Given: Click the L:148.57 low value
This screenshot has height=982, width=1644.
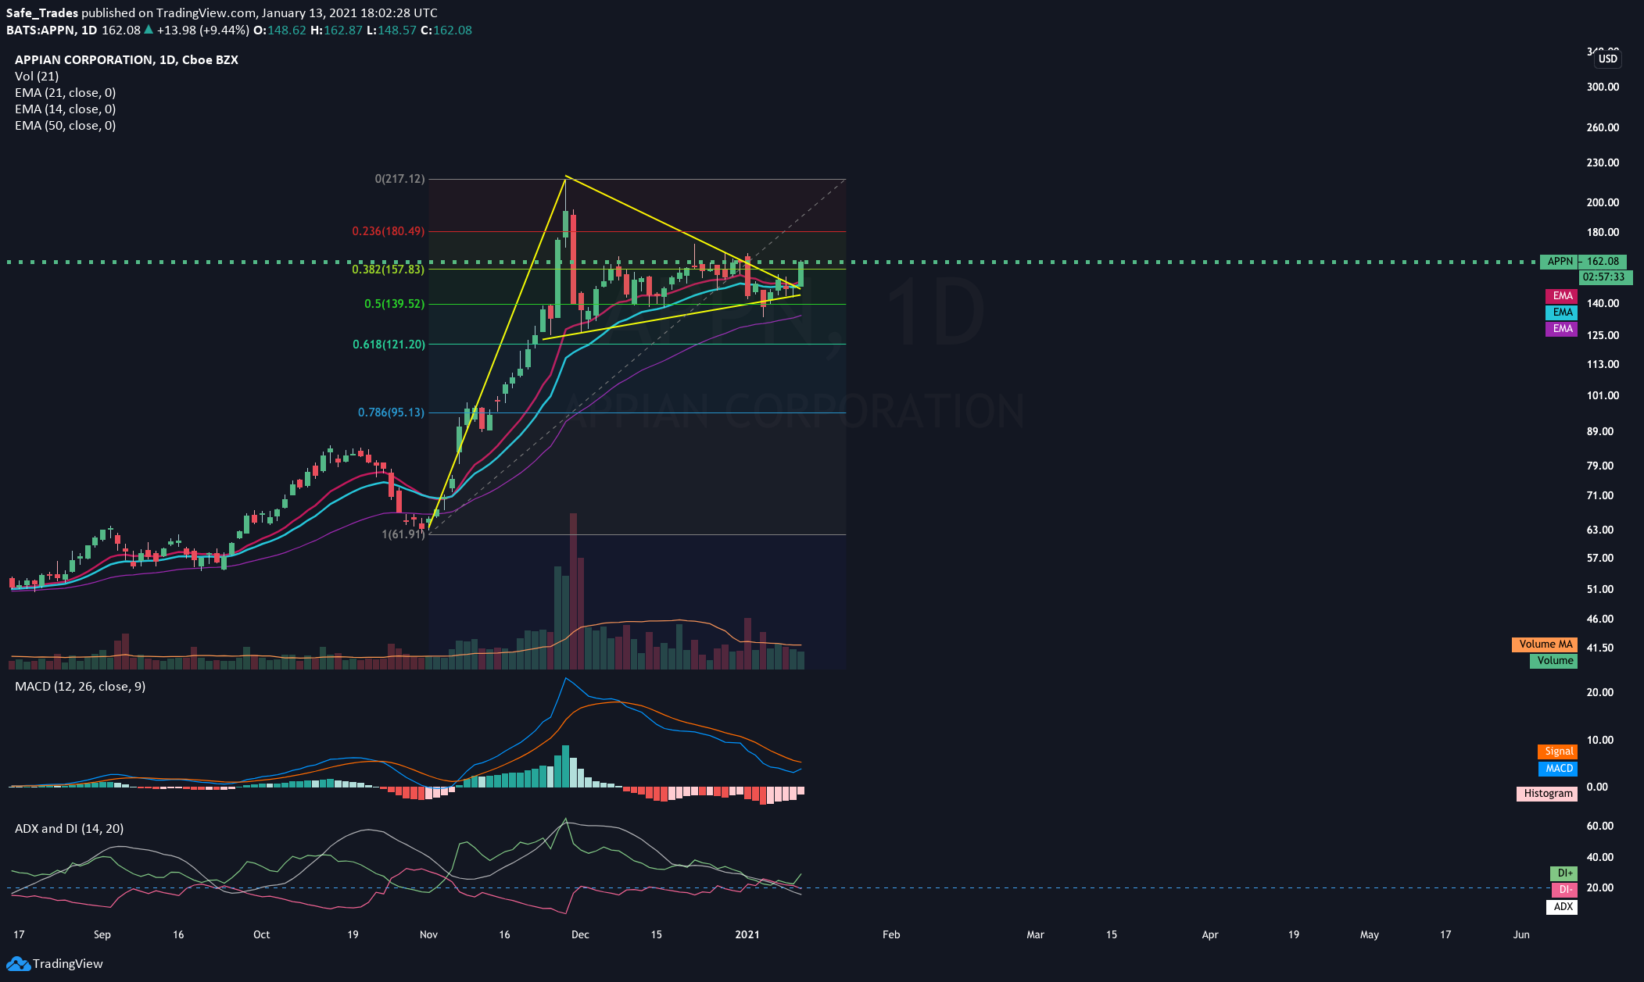Looking at the screenshot, I should pyautogui.click(x=392, y=30).
